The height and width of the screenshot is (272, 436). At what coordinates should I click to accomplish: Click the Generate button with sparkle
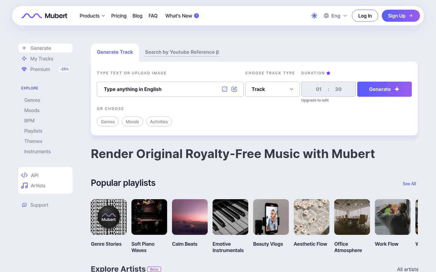coord(385,89)
